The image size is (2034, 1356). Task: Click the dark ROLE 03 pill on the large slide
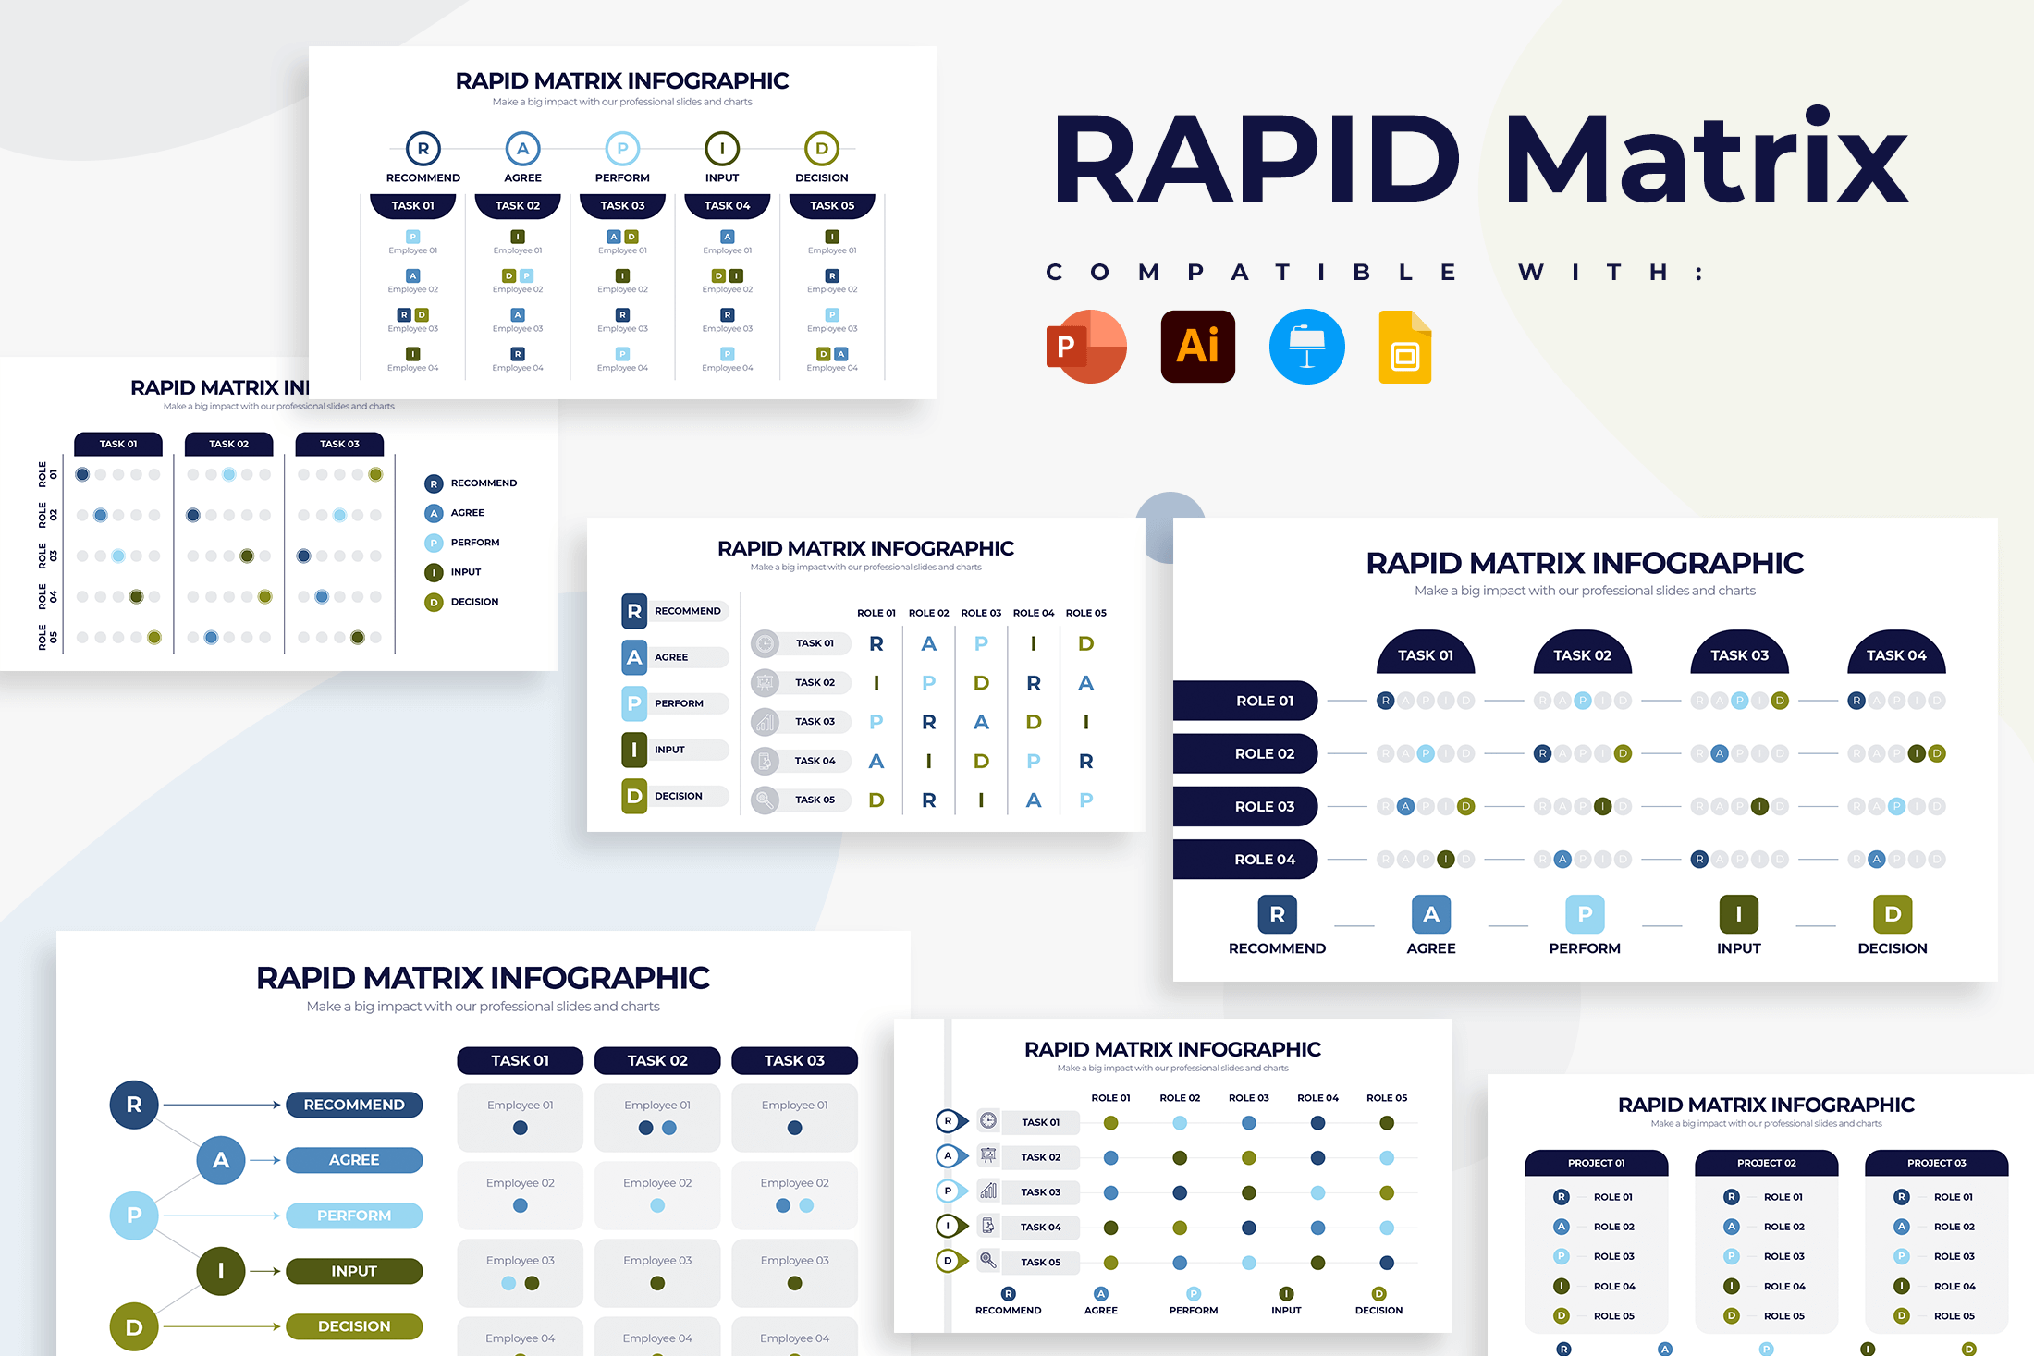1245,806
